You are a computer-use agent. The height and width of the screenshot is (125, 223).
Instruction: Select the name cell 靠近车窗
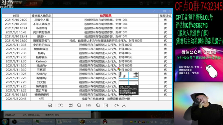click(42, 90)
